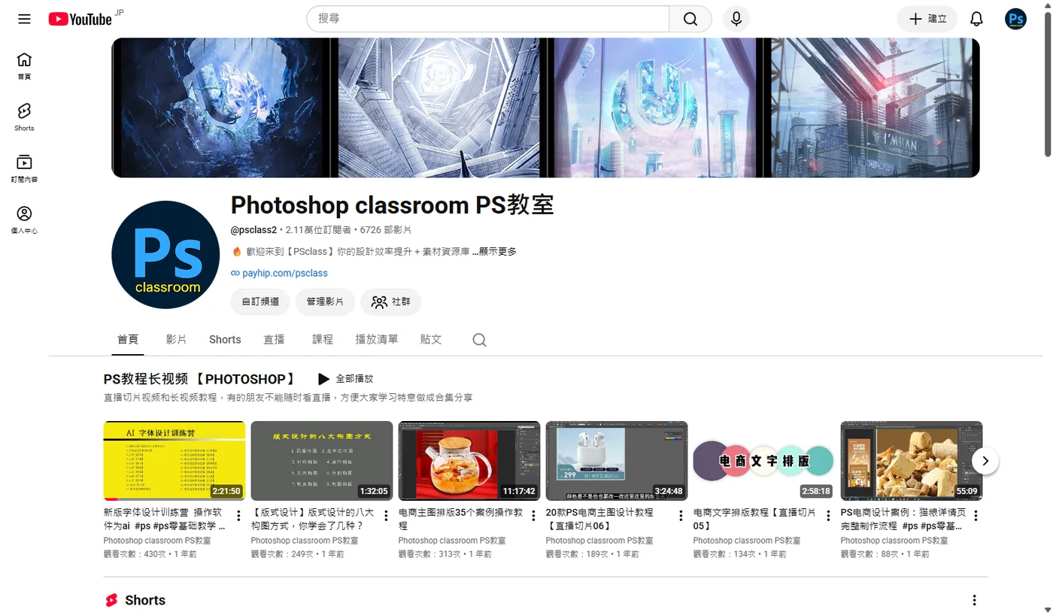The width and height of the screenshot is (1053, 615).
Task: Open the 新版字体设计训练营 video title
Action: (x=165, y=519)
